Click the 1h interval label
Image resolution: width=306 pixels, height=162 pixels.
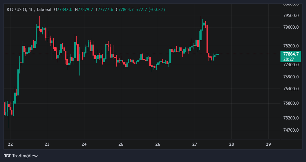pyautogui.click(x=31, y=10)
